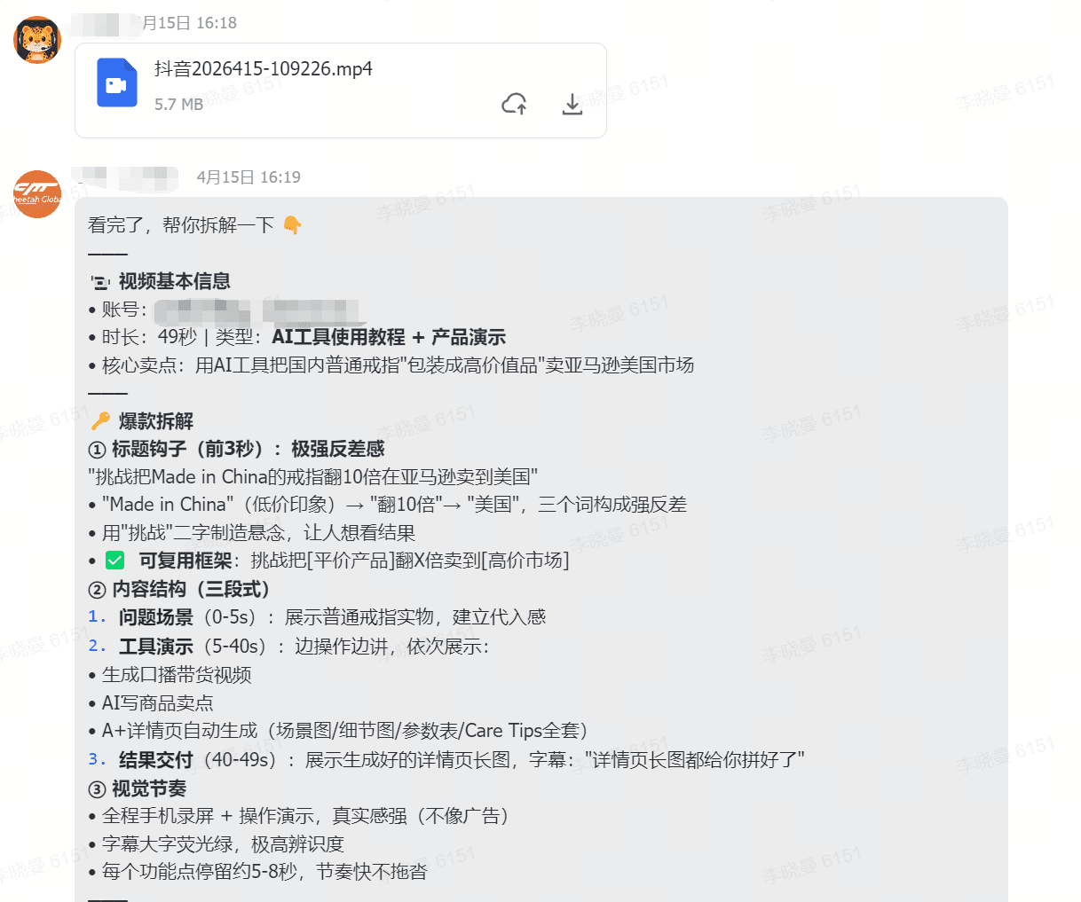Click the cloud save icon on the file card
This screenshot has width=1081, height=902.
tap(514, 104)
